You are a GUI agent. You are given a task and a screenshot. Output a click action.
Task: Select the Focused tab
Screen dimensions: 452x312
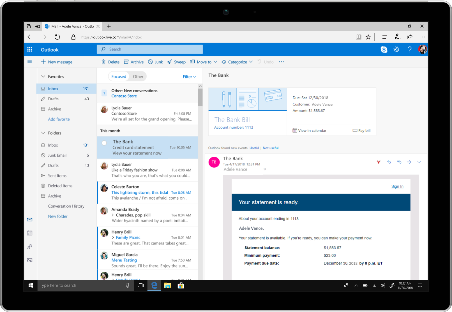(119, 76)
